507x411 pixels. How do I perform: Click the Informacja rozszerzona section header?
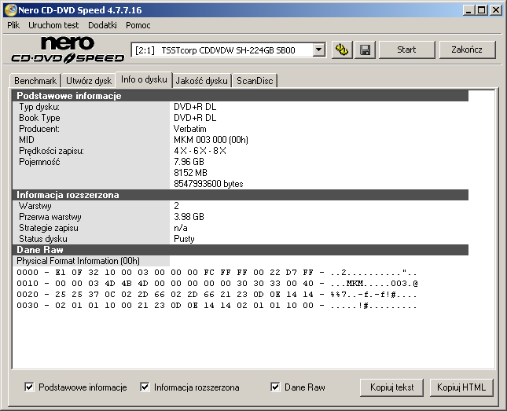[241, 195]
